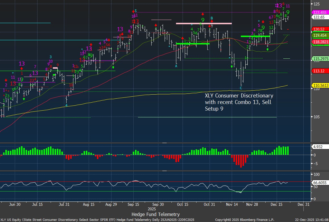This screenshot has height=222, width=329.
Task: Grab divider handle between price and histogram panels
Action: tap(164, 143)
